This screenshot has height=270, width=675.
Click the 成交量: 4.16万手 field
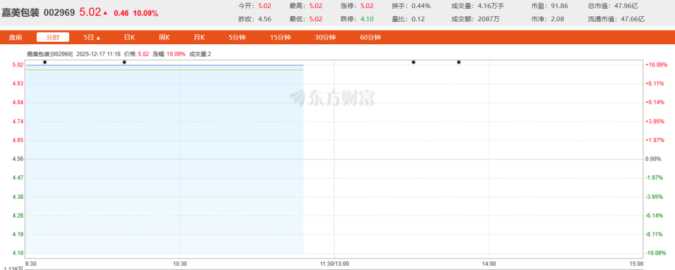478,6
